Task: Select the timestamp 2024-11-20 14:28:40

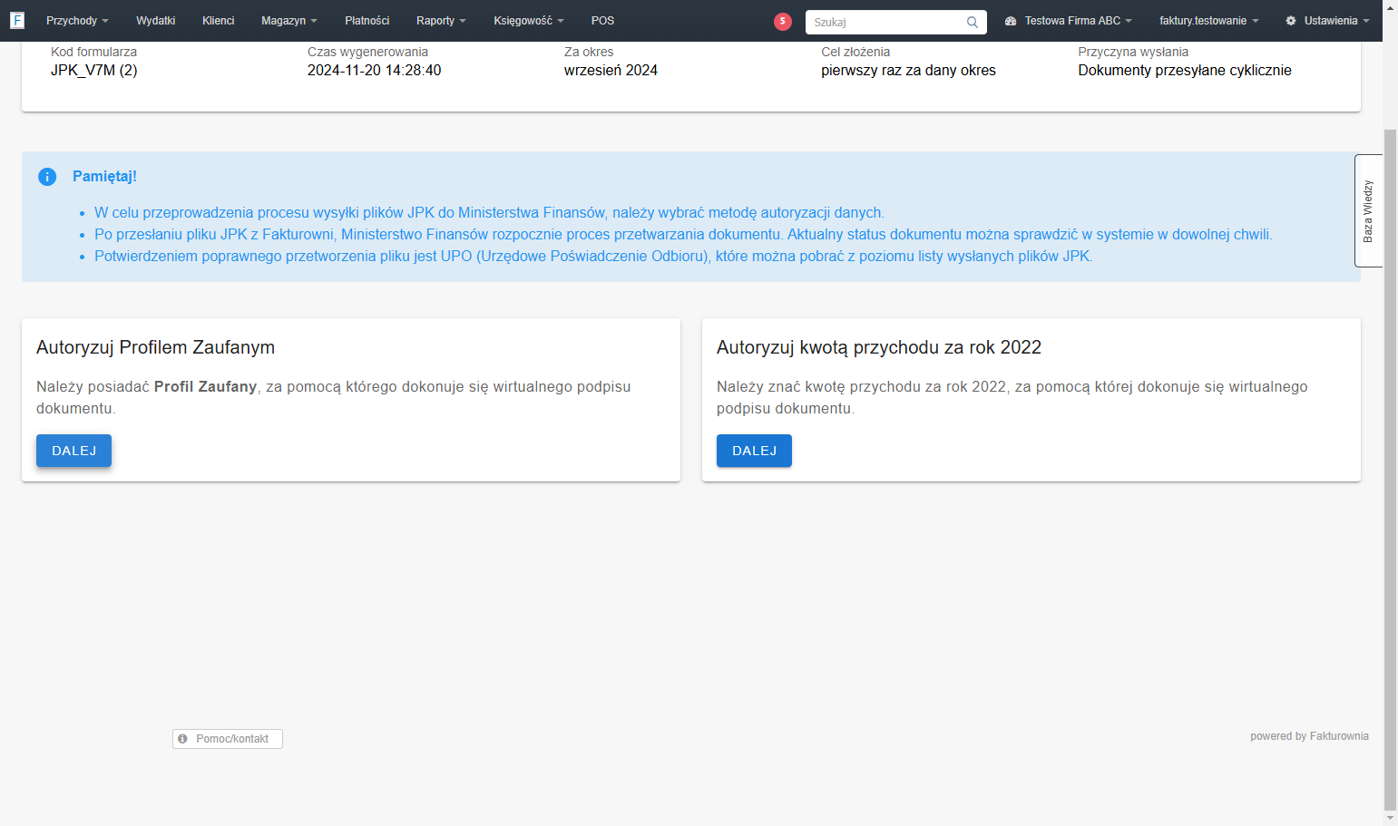Action: coord(374,71)
